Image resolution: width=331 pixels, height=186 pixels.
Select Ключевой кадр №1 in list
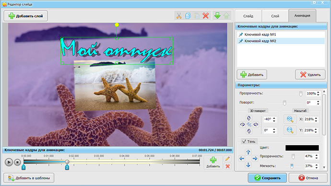point(281,35)
